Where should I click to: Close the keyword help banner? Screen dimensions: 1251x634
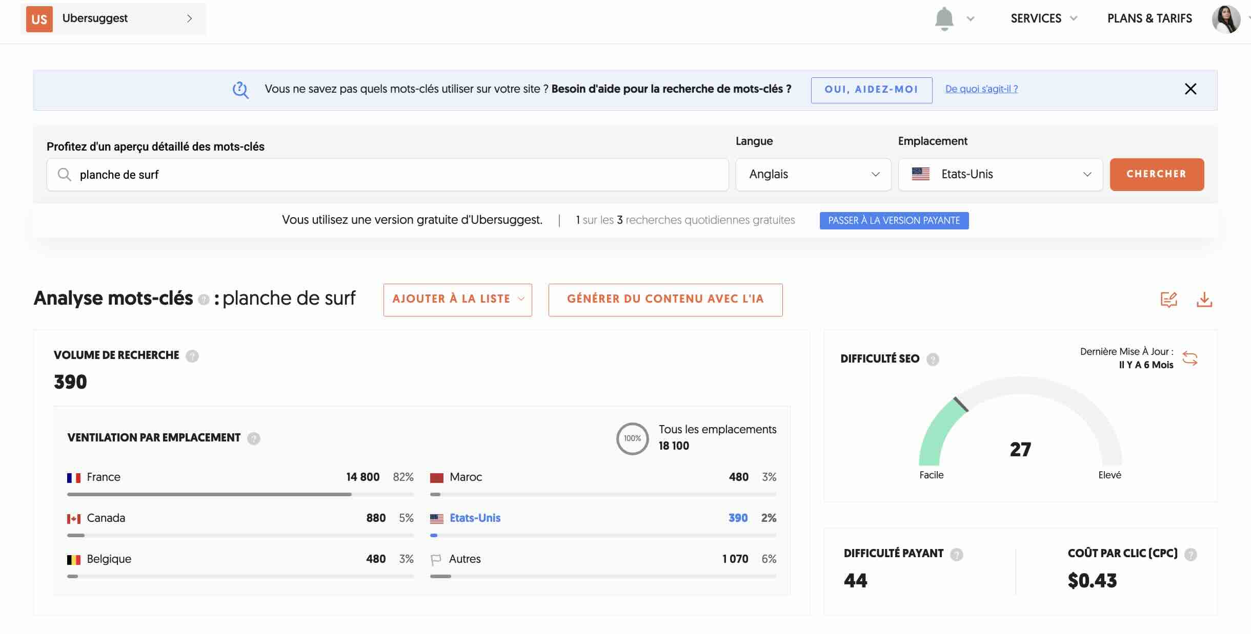1191,89
